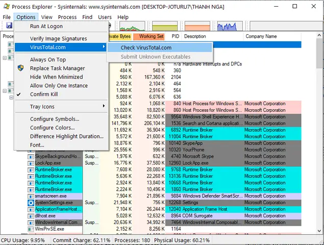Click the WindowsInternal.Com process icon
The height and width of the screenshot is (245, 324).
[x=31, y=223]
